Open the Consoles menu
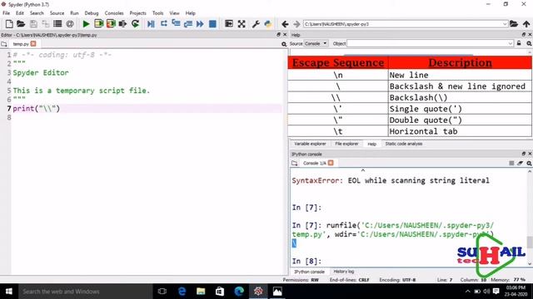 [114, 13]
